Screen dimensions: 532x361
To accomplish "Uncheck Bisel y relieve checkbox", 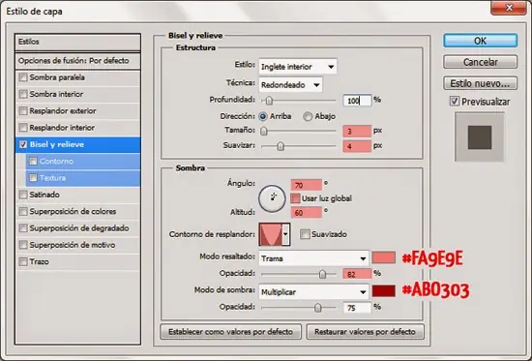I will click(23, 144).
